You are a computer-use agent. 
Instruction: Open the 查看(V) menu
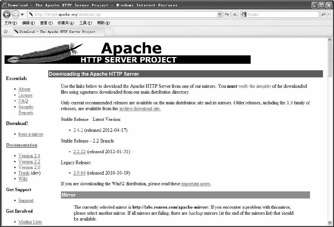tap(46, 23)
